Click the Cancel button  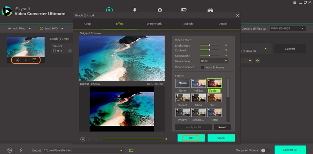coord(221,138)
